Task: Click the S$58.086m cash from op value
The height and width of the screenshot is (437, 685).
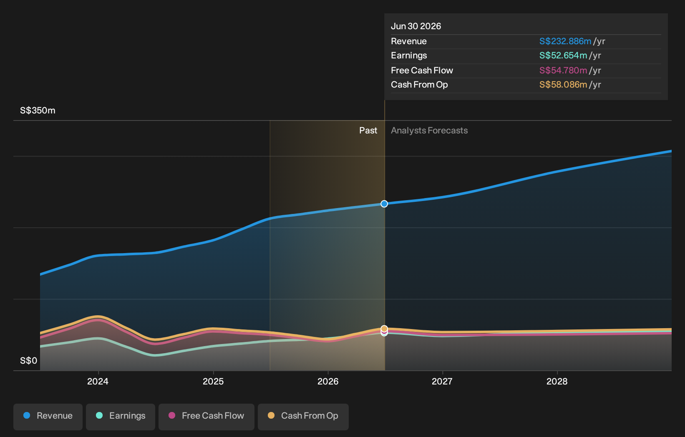Action: pyautogui.click(x=563, y=85)
